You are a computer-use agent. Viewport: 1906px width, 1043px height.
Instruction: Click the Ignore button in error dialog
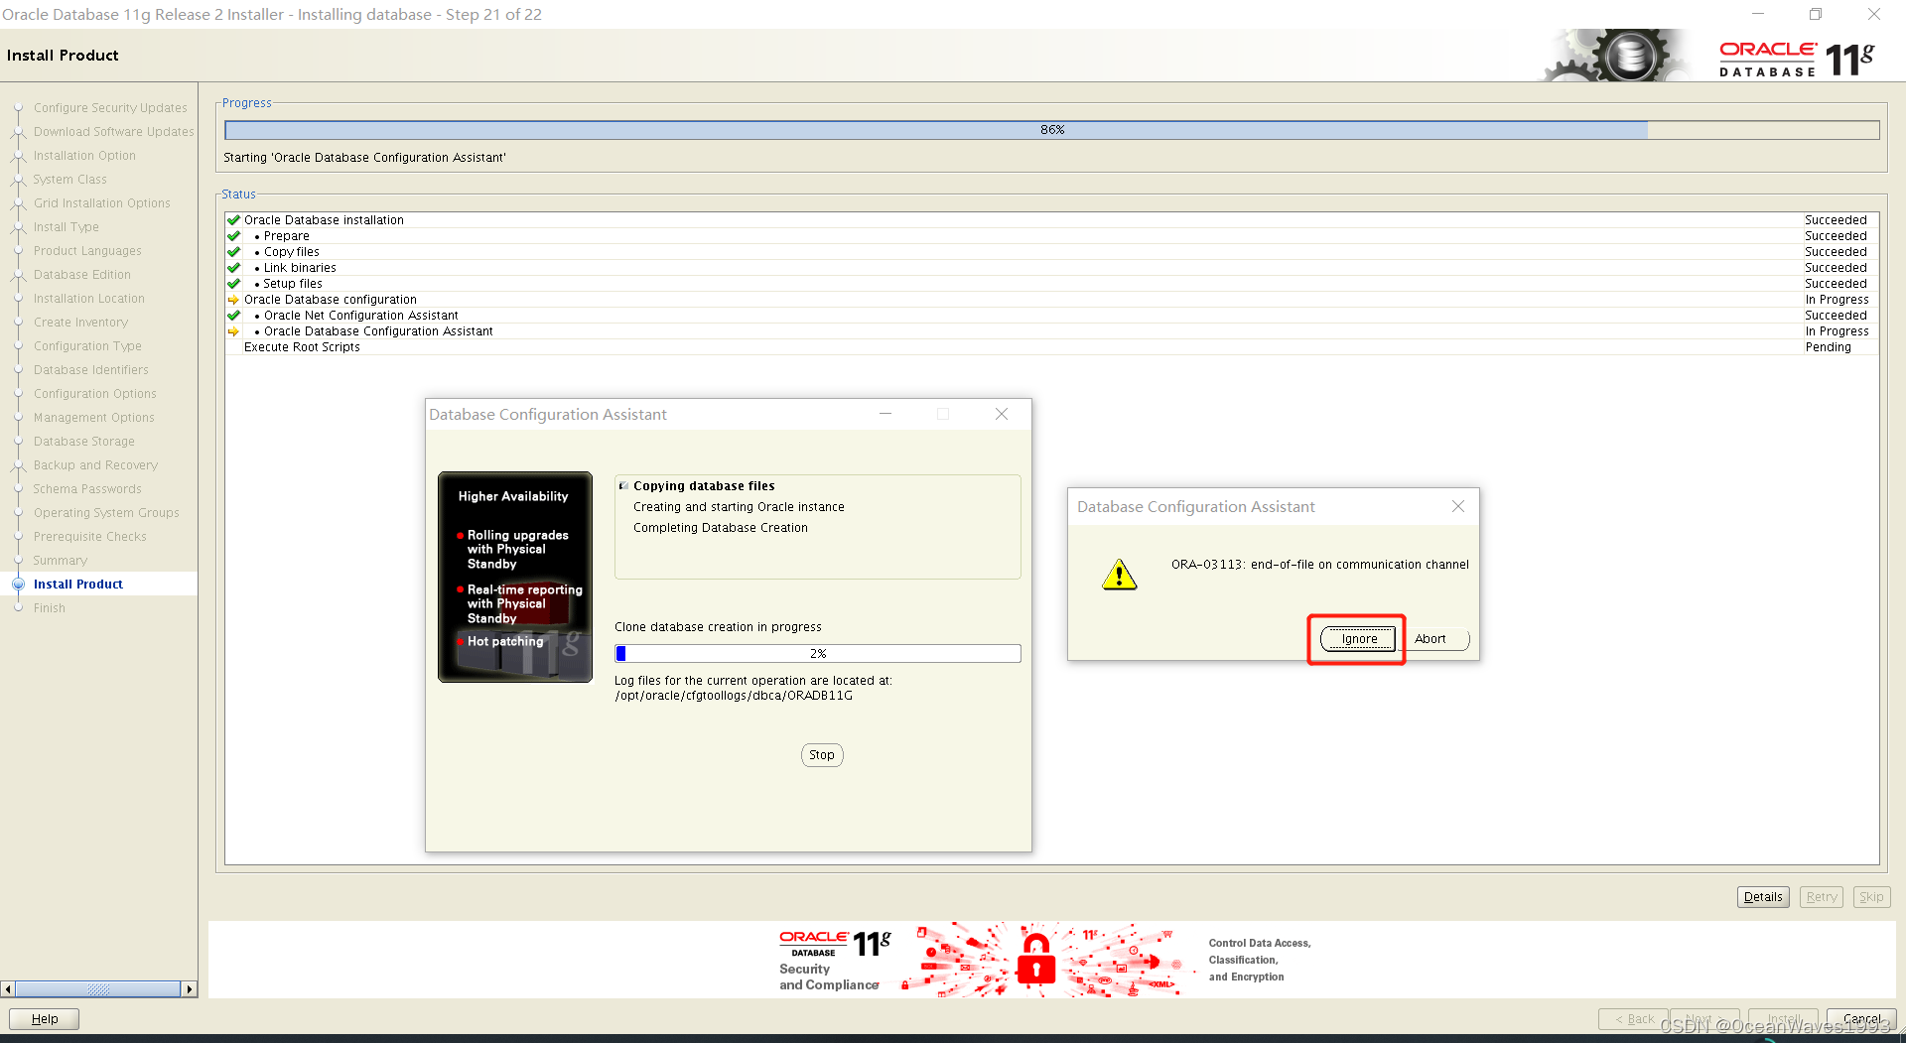[x=1358, y=639]
